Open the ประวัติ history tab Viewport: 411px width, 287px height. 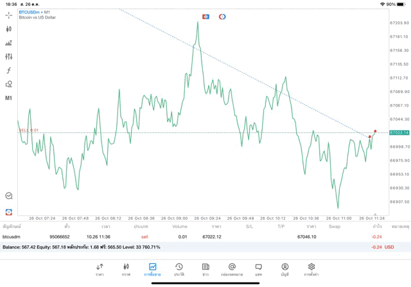[x=179, y=269]
